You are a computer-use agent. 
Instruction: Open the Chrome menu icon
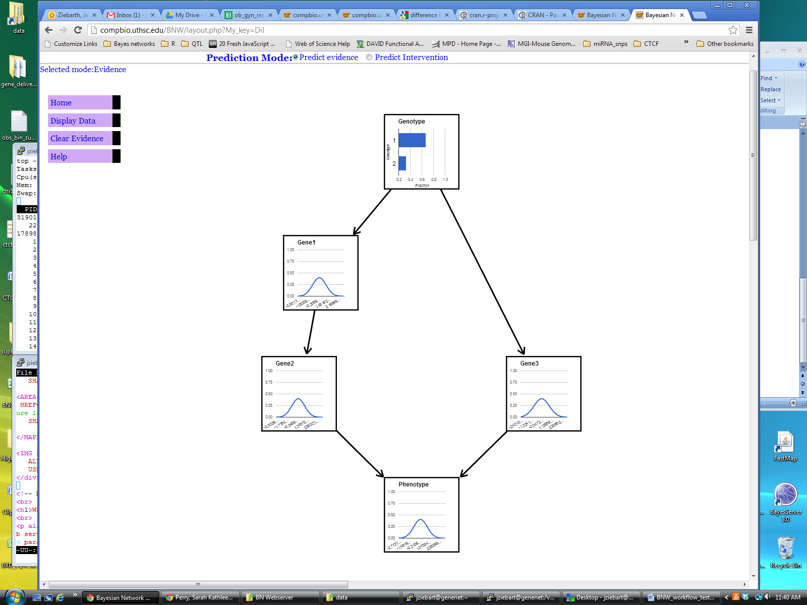[x=749, y=30]
